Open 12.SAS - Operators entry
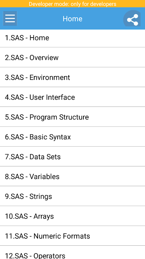Viewport: 145px width, 259px height. click(72, 253)
